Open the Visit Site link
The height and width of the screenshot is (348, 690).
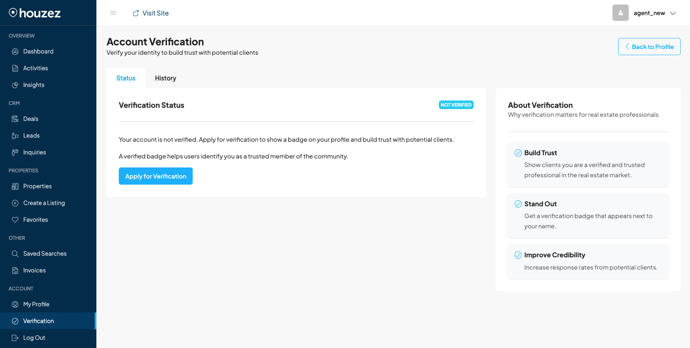(x=151, y=13)
